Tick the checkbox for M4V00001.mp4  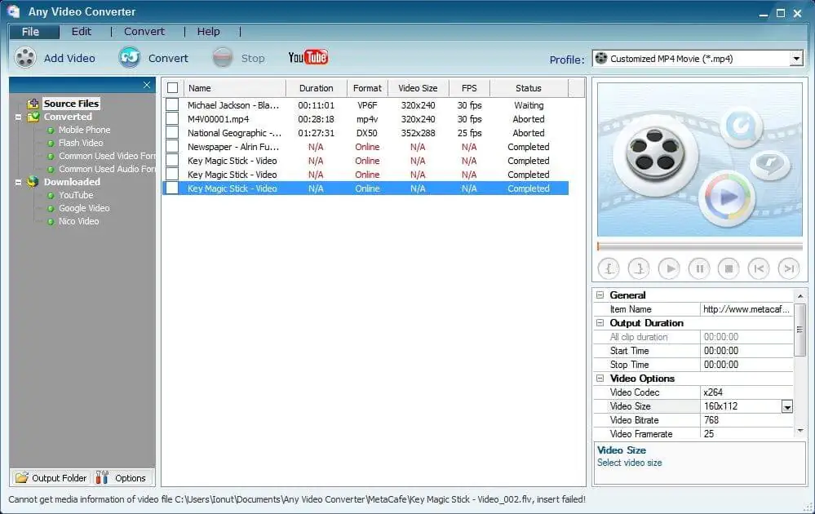(172, 119)
